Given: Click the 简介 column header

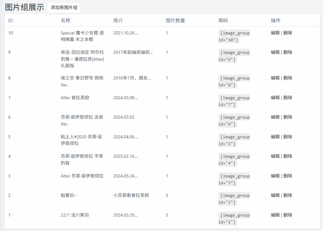Looking at the screenshot, I should tap(118, 21).
